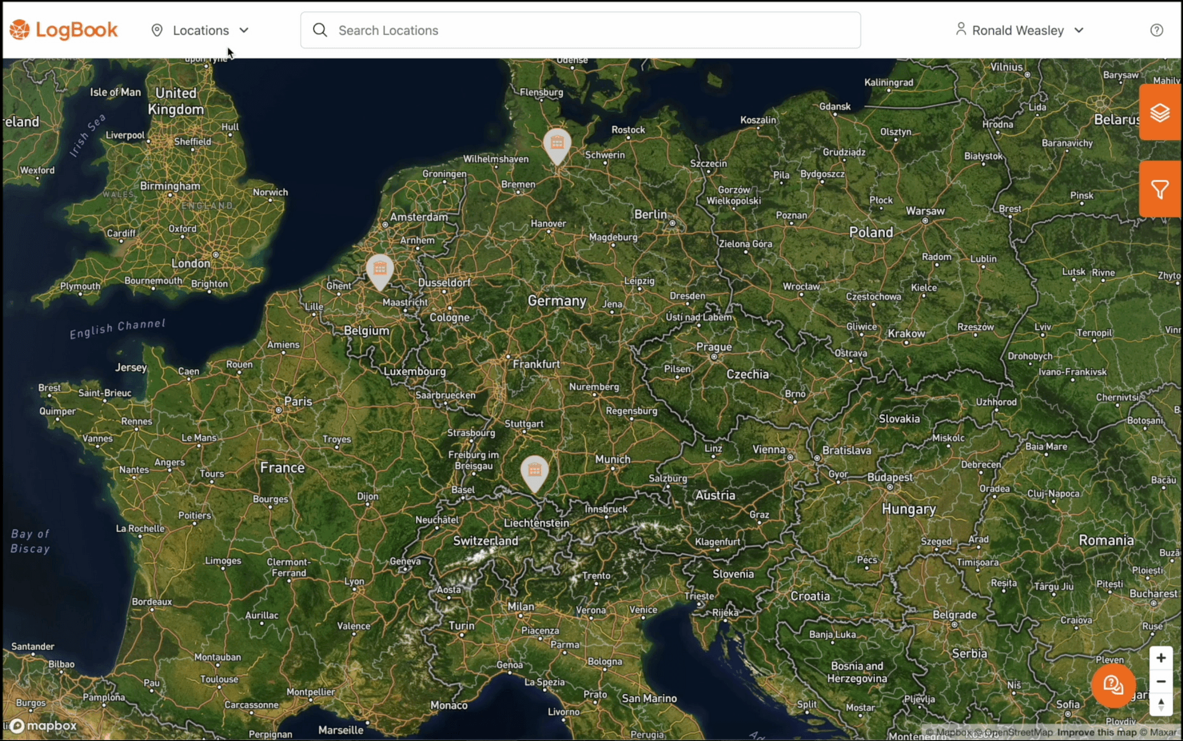The image size is (1183, 741).
Task: Open the map filter panel
Action: (x=1160, y=189)
